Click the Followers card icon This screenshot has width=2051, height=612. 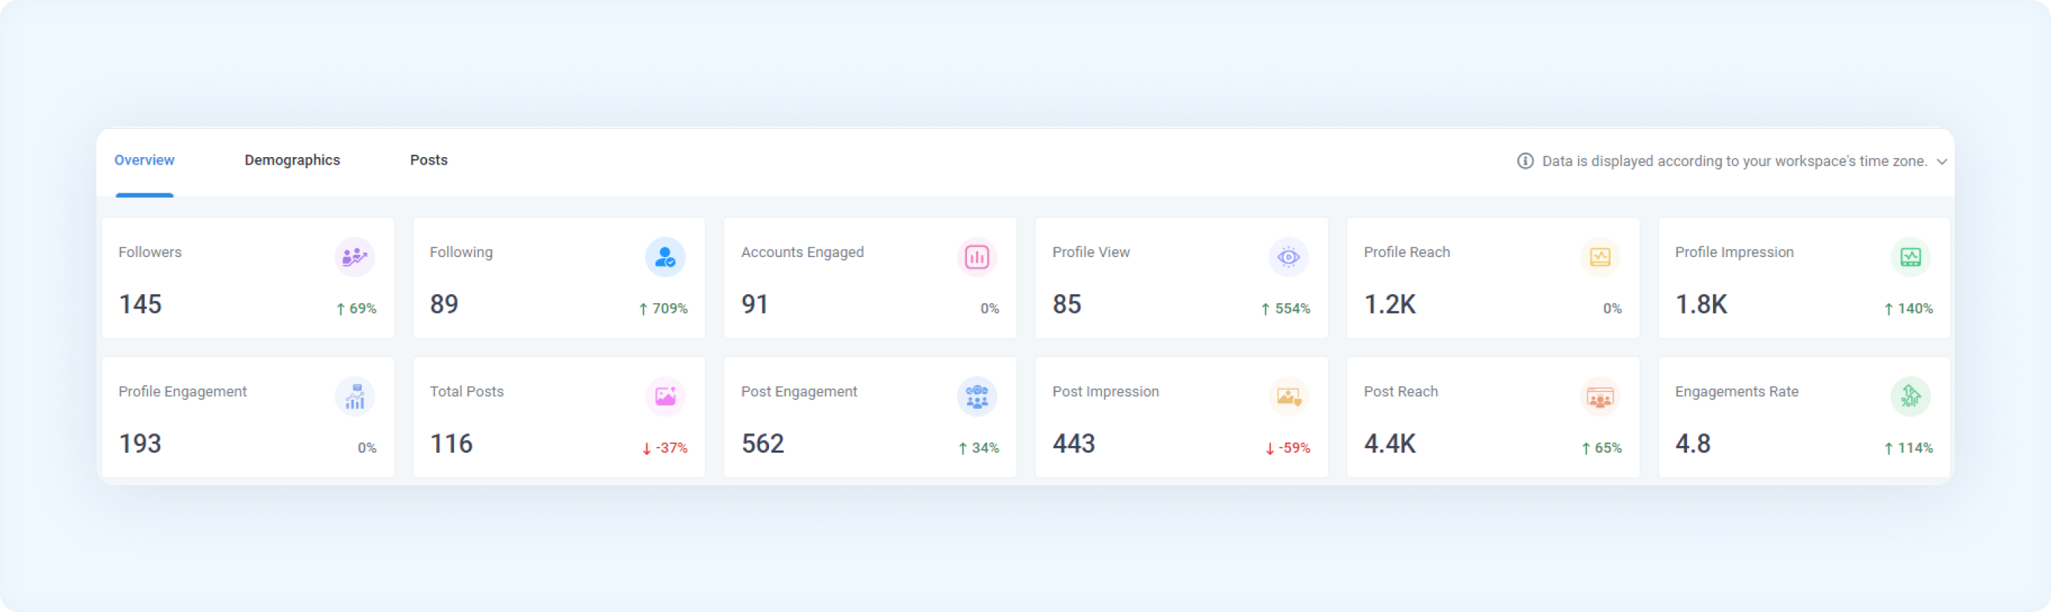[x=354, y=257]
